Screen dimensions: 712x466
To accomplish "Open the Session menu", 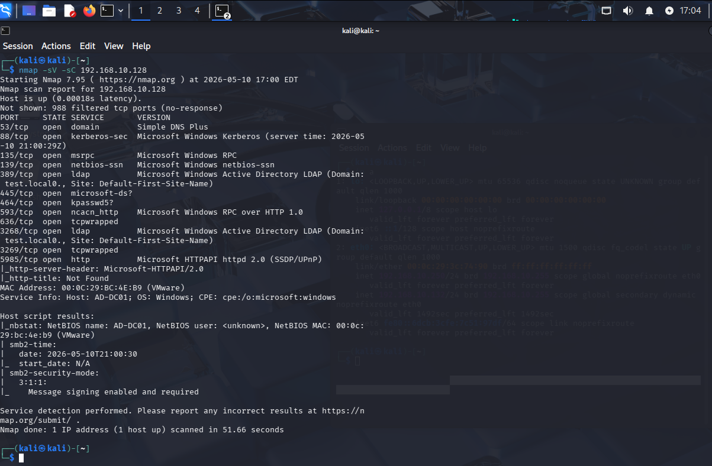I will pyautogui.click(x=18, y=46).
